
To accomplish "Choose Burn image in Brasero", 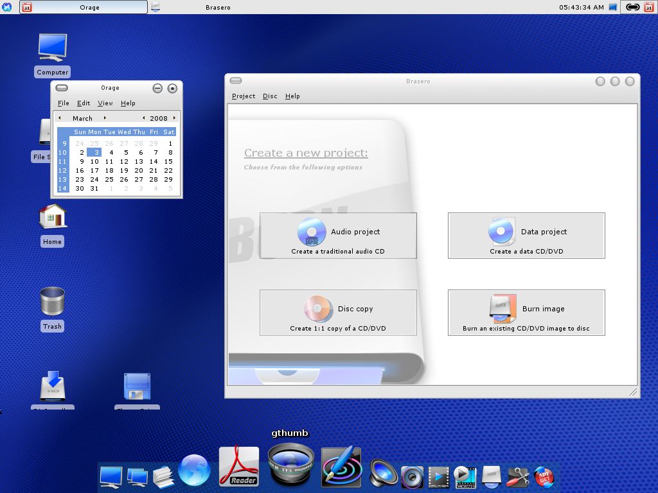I will pos(526,313).
